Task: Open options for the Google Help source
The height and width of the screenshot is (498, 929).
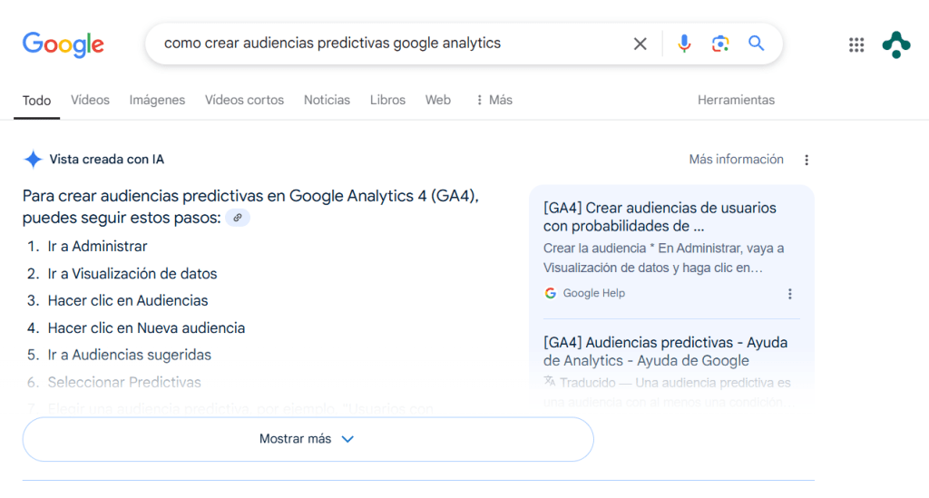Action: 789,294
